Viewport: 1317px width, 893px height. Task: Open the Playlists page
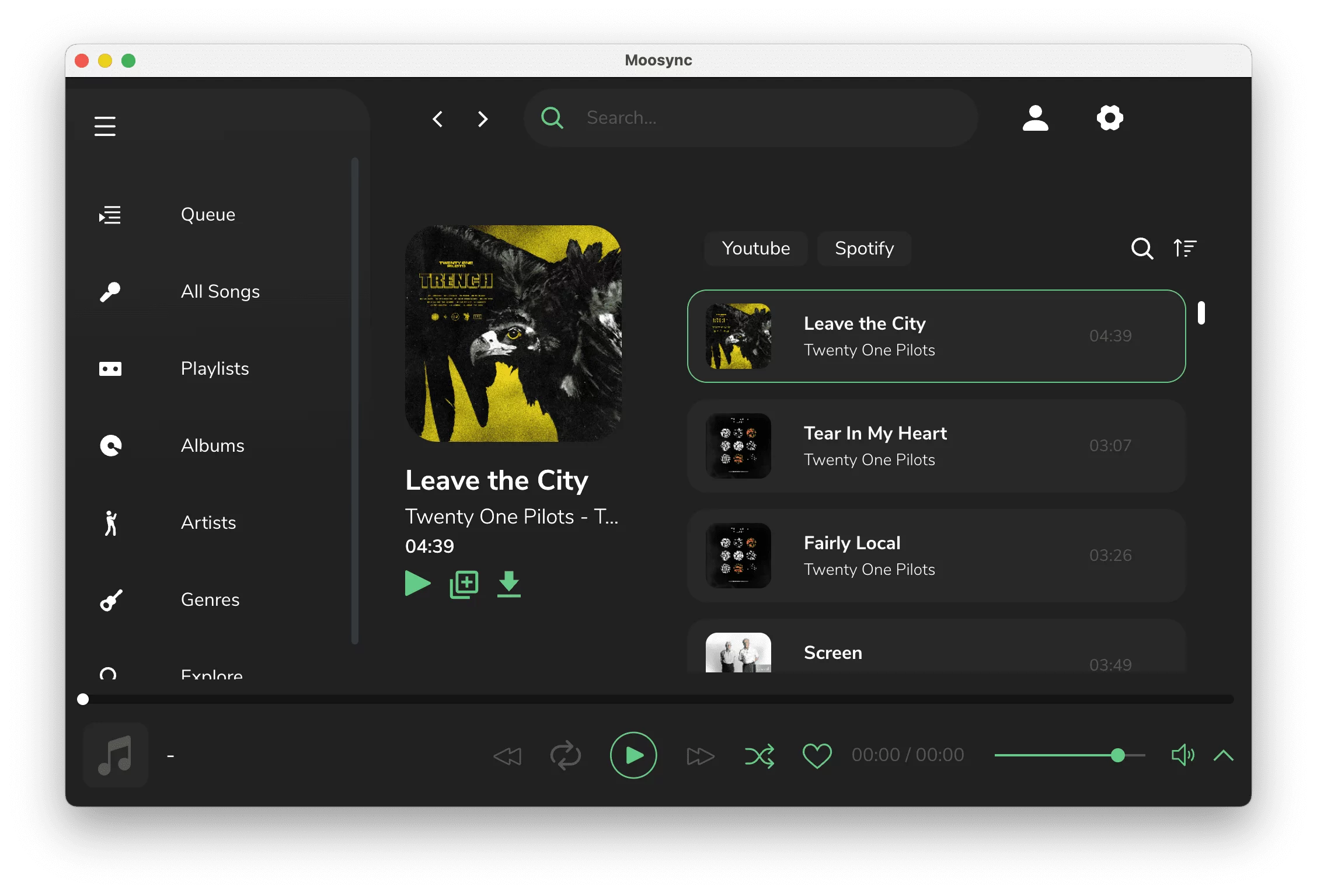(x=215, y=369)
